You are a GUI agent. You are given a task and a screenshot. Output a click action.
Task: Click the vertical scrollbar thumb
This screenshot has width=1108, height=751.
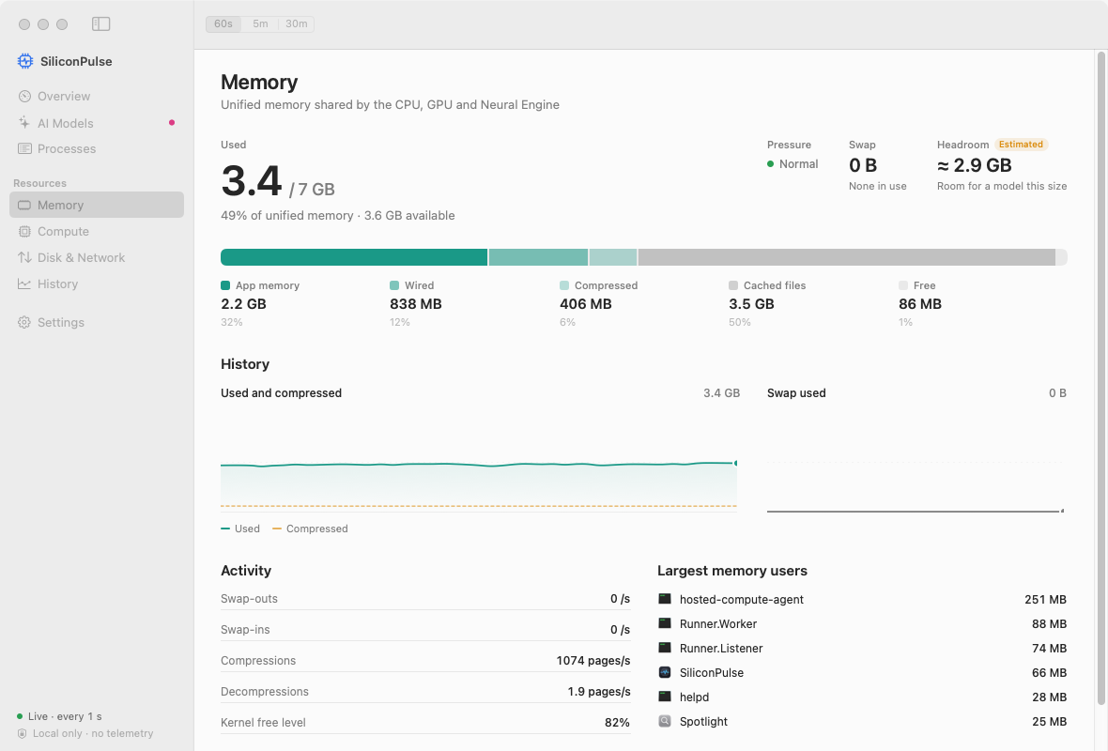(1100, 378)
